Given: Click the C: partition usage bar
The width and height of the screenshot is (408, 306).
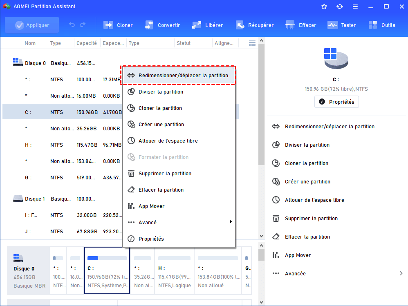Looking at the screenshot, I should click(x=107, y=258).
